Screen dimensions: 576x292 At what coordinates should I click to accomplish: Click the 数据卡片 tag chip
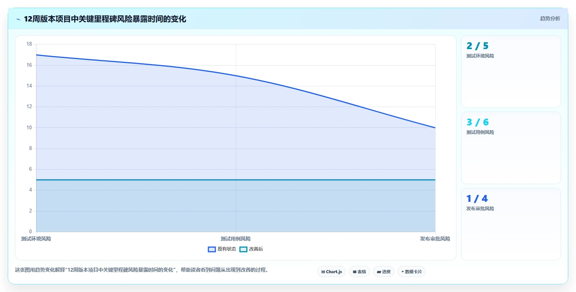click(411, 272)
